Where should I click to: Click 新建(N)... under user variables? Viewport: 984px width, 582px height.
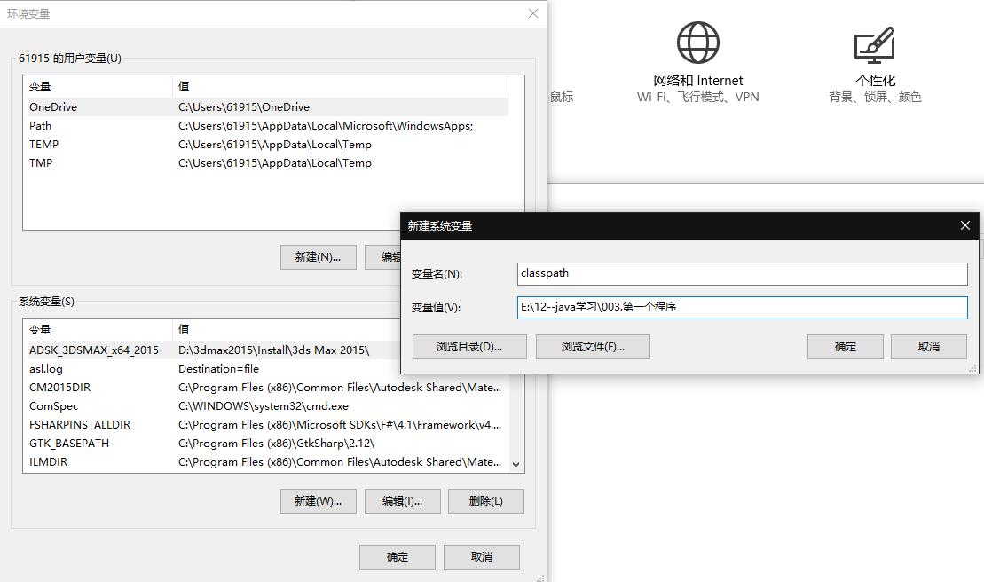pyautogui.click(x=319, y=257)
